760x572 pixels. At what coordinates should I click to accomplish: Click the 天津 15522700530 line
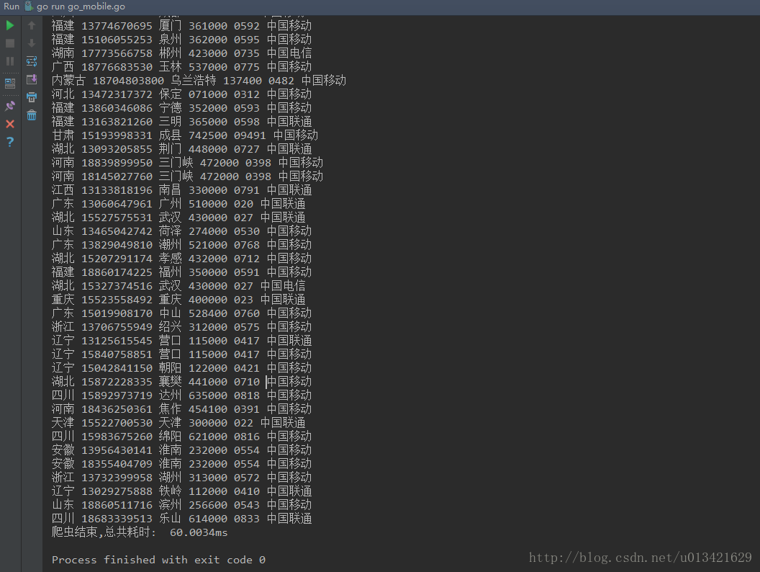[x=178, y=423]
